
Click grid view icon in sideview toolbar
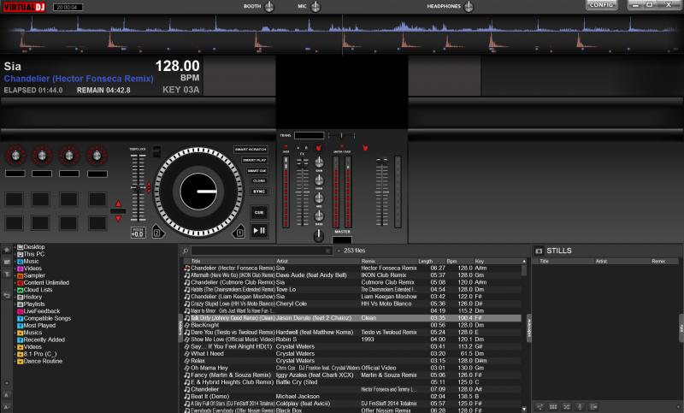(x=553, y=407)
